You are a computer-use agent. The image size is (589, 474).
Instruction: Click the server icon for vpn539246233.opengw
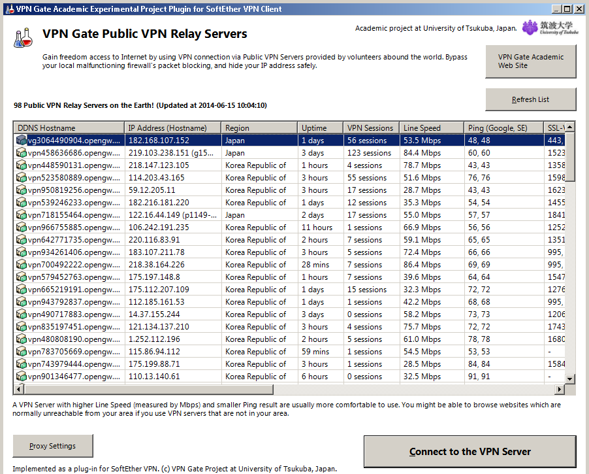(22, 203)
